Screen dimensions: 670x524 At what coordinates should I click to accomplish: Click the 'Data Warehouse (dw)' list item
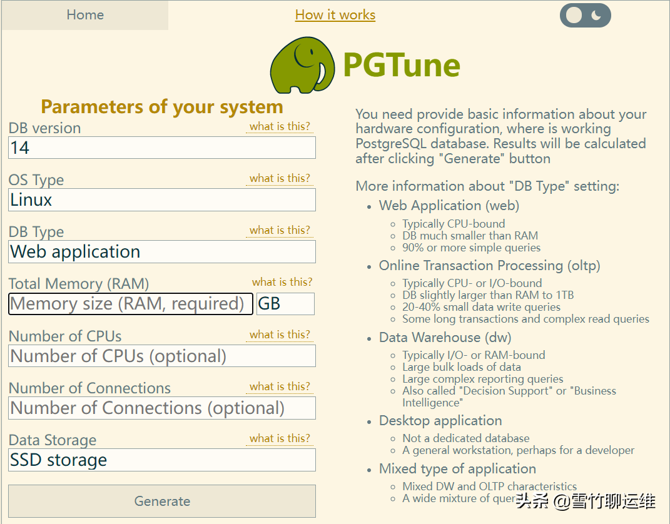445,338
